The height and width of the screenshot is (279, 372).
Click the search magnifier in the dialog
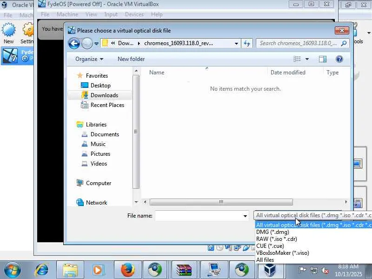tap(344, 43)
